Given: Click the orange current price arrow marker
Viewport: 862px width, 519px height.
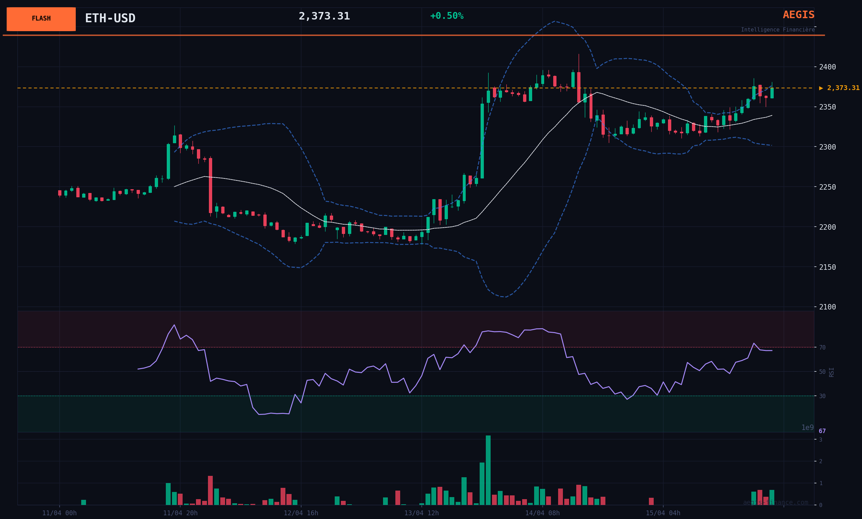Looking at the screenshot, I should point(821,88).
